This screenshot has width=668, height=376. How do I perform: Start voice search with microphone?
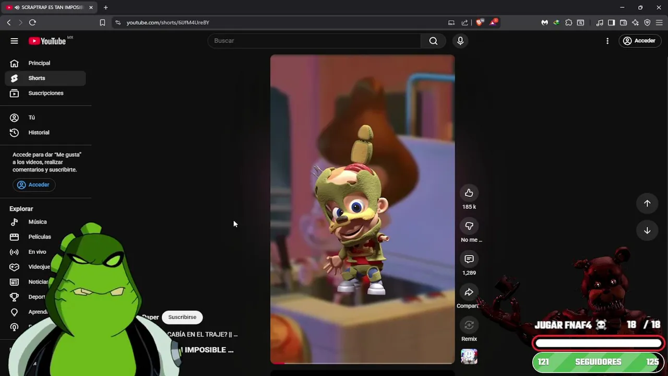pyautogui.click(x=460, y=41)
